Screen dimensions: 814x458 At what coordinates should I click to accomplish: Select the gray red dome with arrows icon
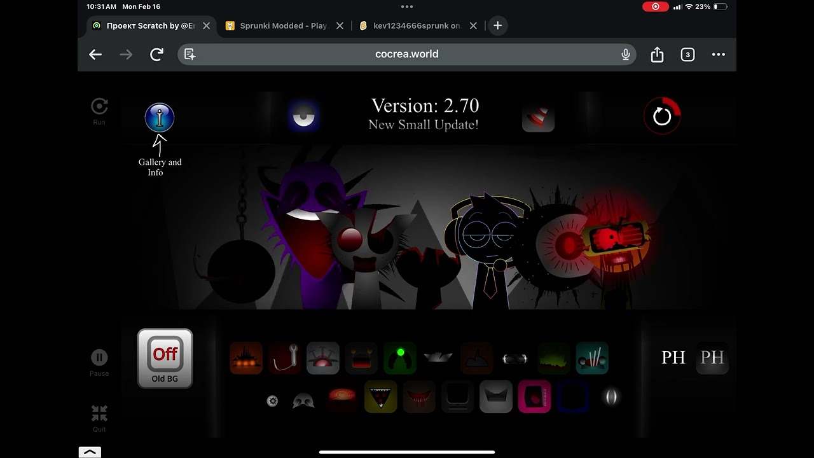(323, 358)
